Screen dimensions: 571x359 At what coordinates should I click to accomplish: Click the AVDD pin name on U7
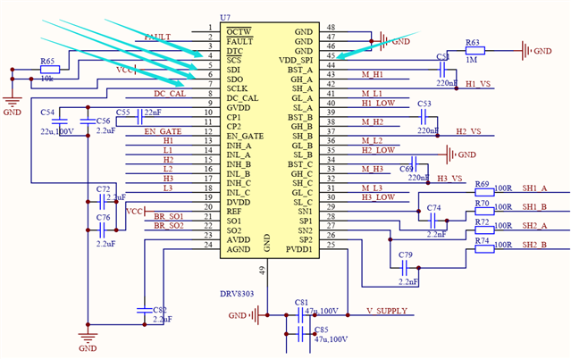pyautogui.click(x=239, y=239)
